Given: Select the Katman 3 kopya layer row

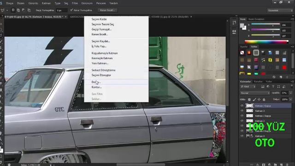Looking at the screenshot, I should tap(265, 106).
